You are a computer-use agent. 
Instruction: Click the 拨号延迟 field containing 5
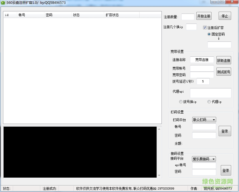[203, 81]
